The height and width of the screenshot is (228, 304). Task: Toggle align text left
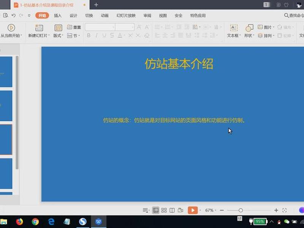(x=157, y=35)
